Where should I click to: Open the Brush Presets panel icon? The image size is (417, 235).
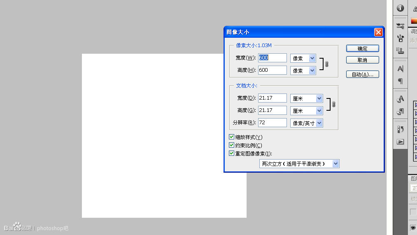click(x=400, y=26)
